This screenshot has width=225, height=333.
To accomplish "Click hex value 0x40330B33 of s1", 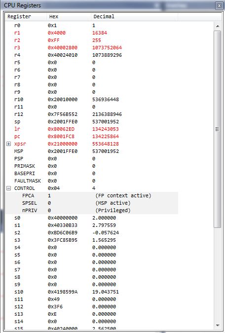I will (x=63, y=225).
